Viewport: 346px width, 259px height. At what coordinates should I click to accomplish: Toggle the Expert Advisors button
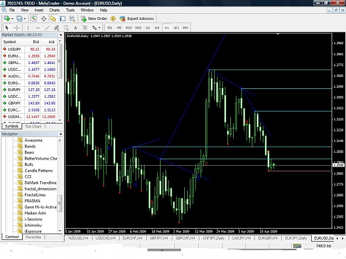click(x=137, y=19)
